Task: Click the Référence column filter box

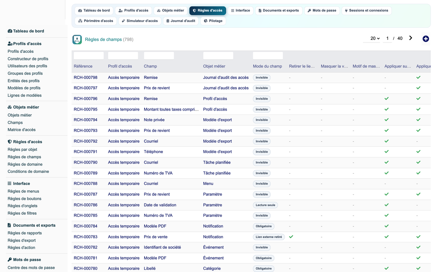Action: [89, 56]
